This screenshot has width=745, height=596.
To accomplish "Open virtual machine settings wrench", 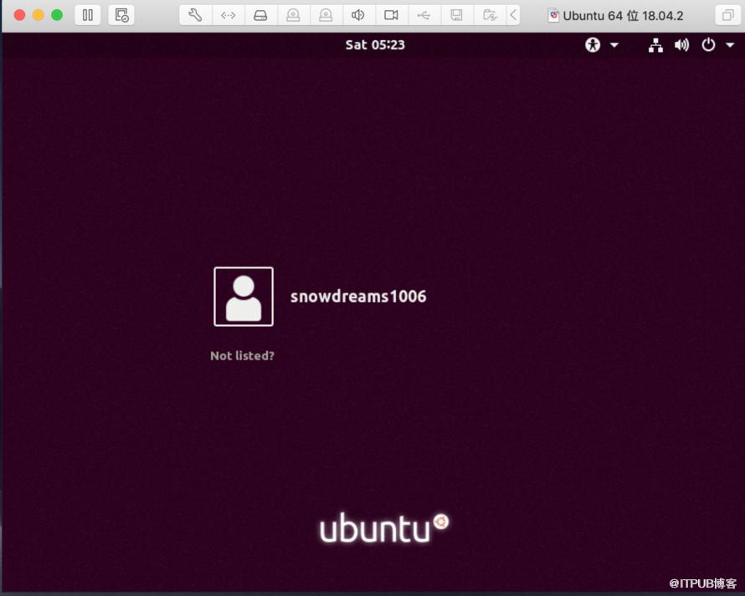I will pos(195,15).
